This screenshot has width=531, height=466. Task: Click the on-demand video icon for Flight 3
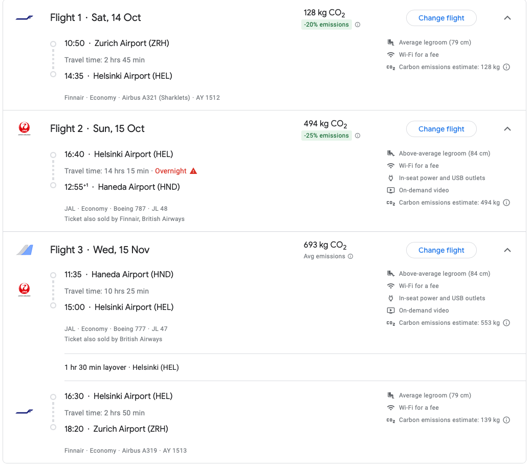point(390,310)
